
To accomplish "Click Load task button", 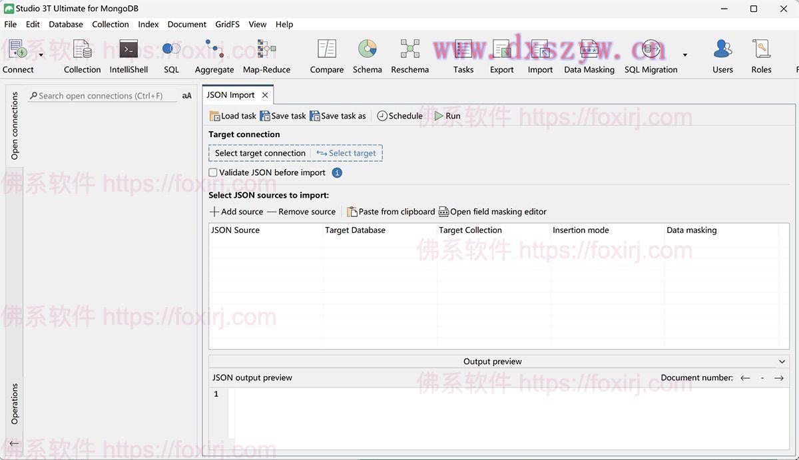I will coord(233,116).
